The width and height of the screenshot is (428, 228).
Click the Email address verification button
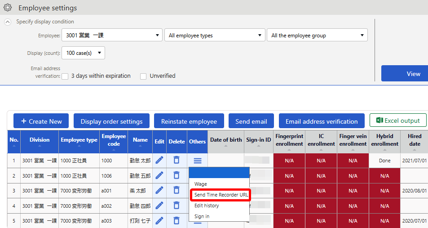click(x=322, y=121)
